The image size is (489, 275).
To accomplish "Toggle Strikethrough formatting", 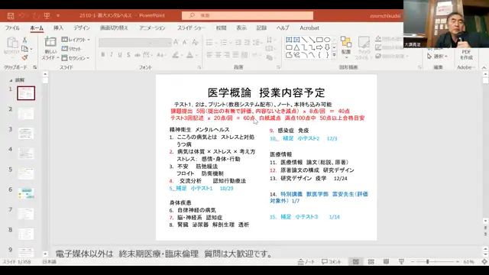I will coord(128,55).
